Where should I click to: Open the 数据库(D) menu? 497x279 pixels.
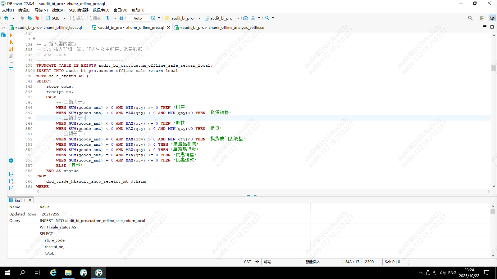click(101, 10)
